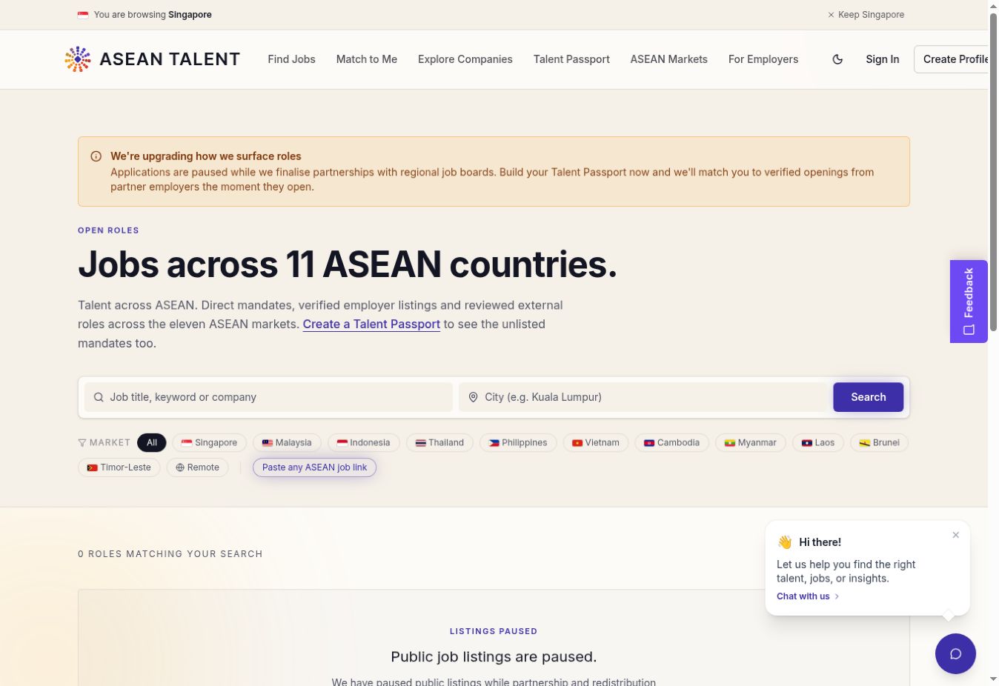Filter roles by Thailand market
The width and height of the screenshot is (999, 686).
coord(439,443)
